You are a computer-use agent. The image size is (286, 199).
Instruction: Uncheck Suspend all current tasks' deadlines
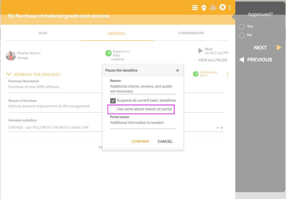[x=113, y=100]
